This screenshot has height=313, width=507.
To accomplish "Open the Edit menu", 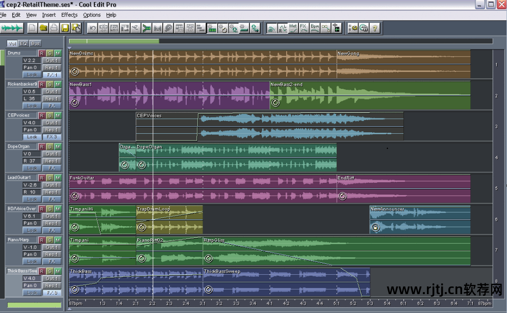I will tap(16, 15).
